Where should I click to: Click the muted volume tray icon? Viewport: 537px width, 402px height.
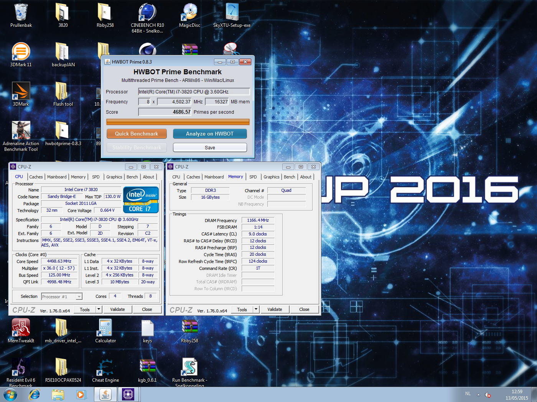tap(488, 395)
